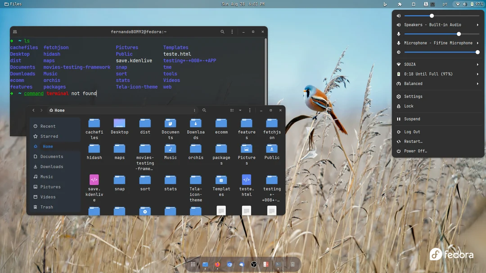The image size is (486, 273).
Task: Open the terminal application in the dock
Action: [x=278, y=264]
